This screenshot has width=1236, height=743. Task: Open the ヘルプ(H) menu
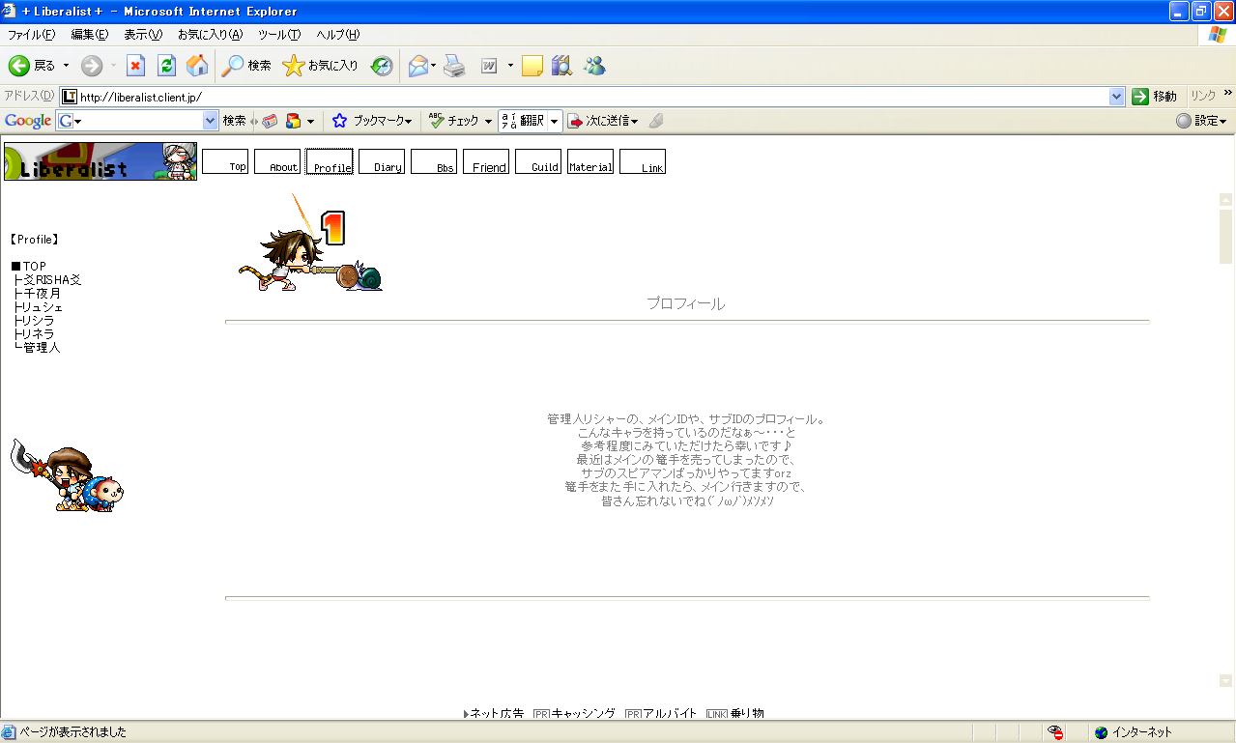click(338, 35)
